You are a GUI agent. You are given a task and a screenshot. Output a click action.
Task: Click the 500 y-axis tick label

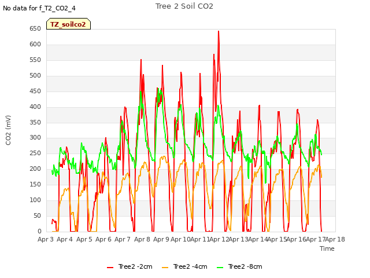(x=35, y=76)
